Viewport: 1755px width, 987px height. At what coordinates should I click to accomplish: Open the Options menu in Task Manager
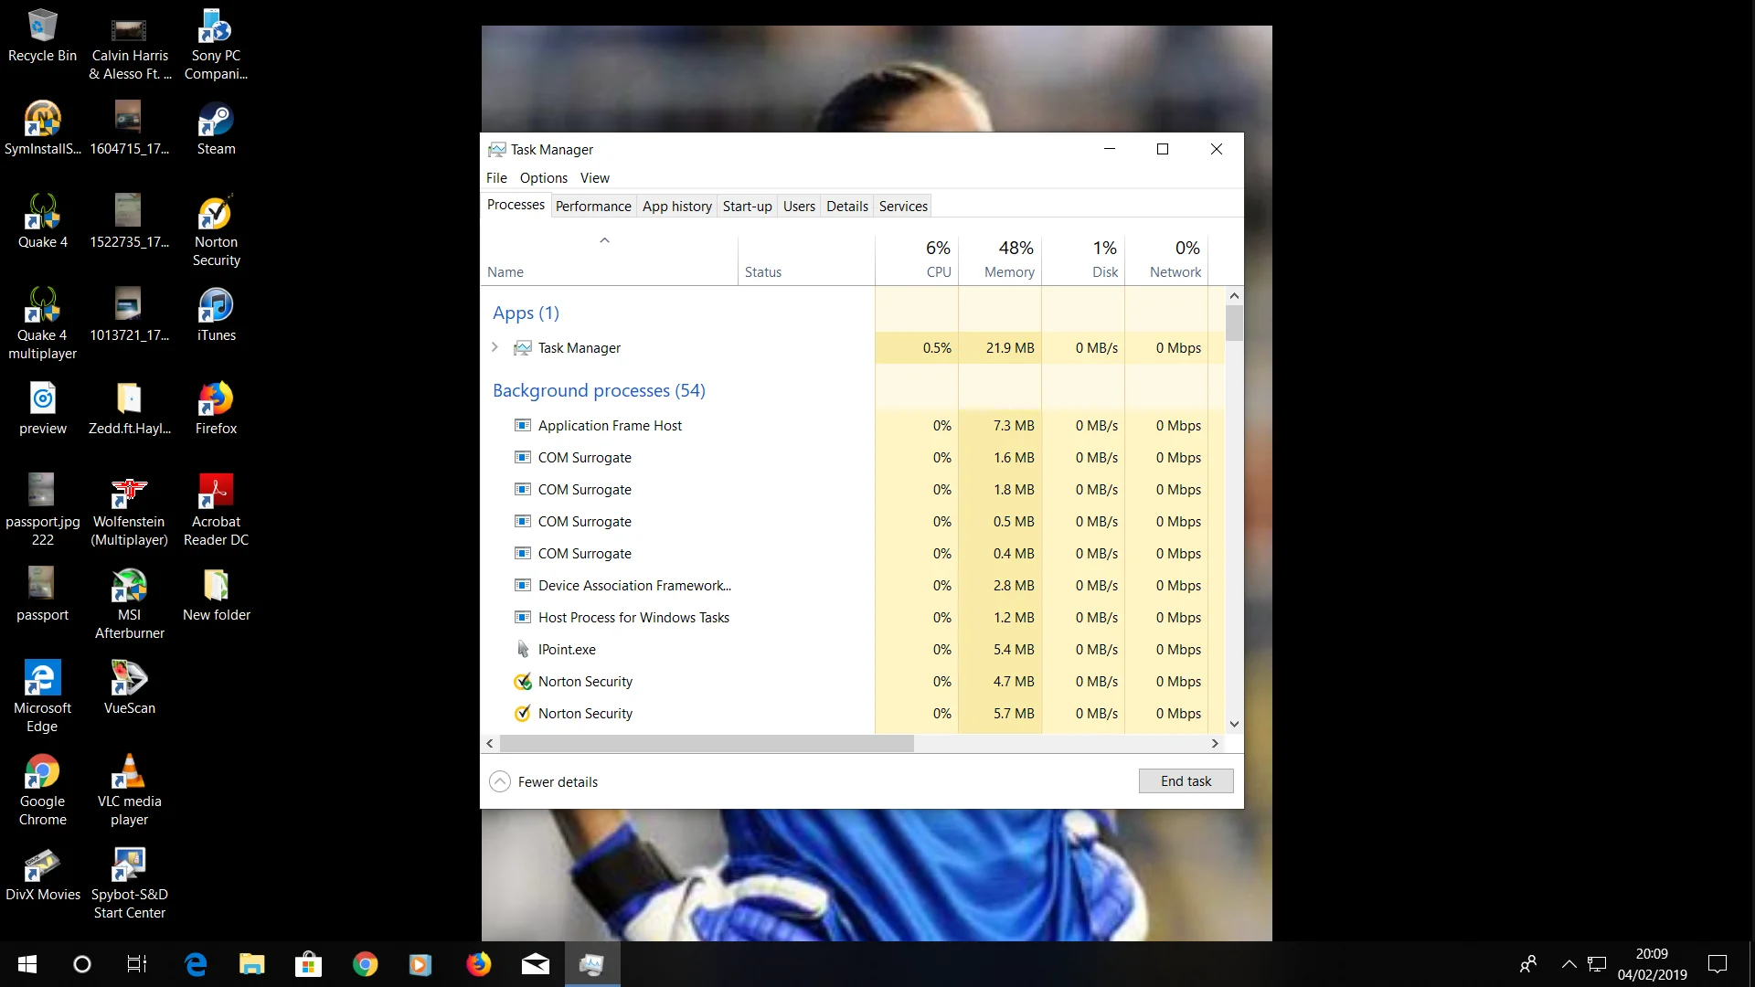tap(544, 178)
